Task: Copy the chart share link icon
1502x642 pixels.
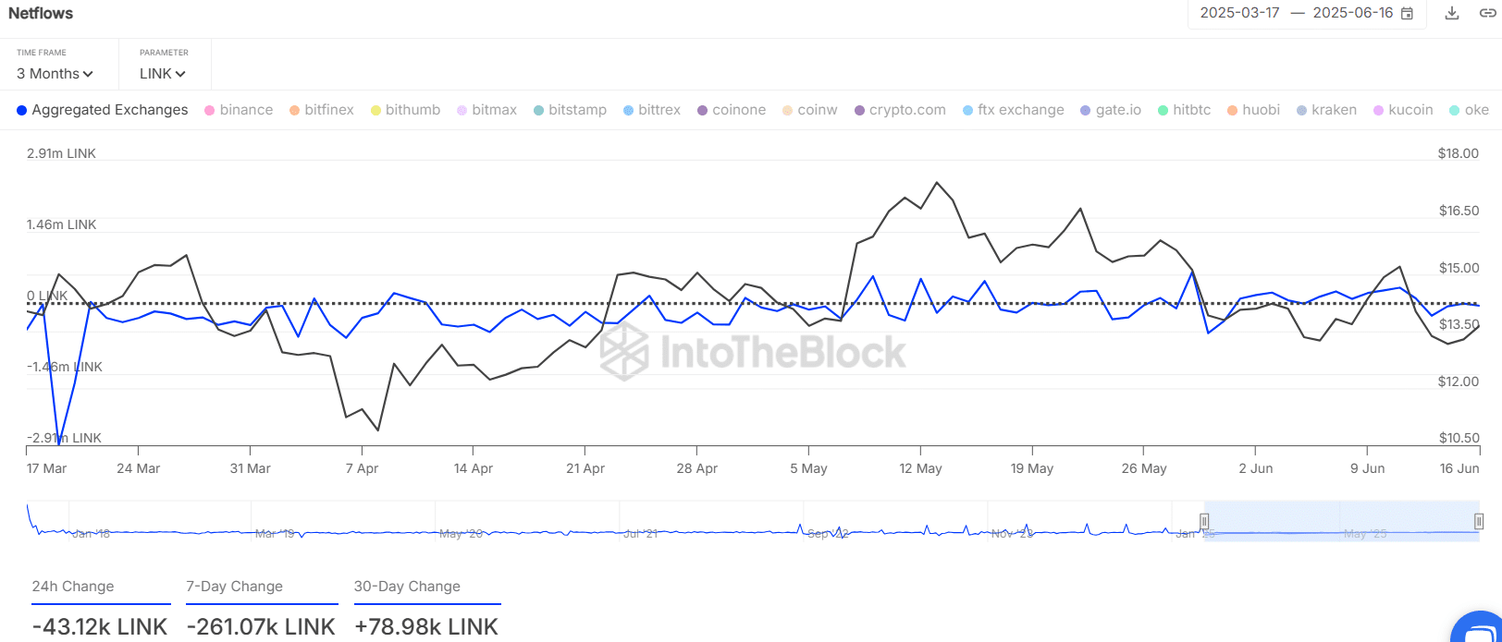Action: 1487,13
